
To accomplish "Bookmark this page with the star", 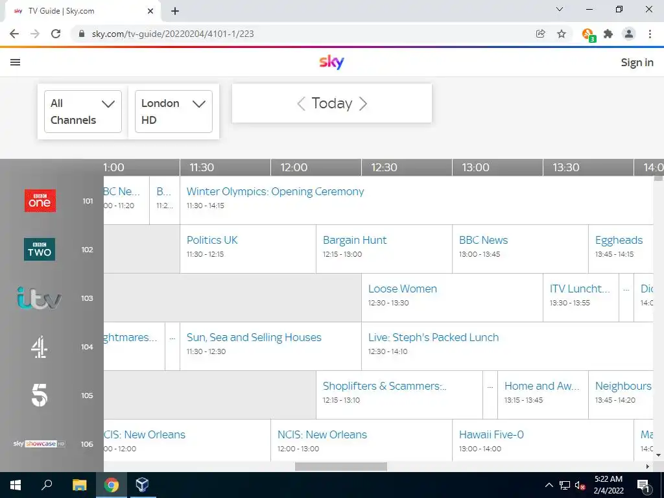I will click(x=562, y=34).
